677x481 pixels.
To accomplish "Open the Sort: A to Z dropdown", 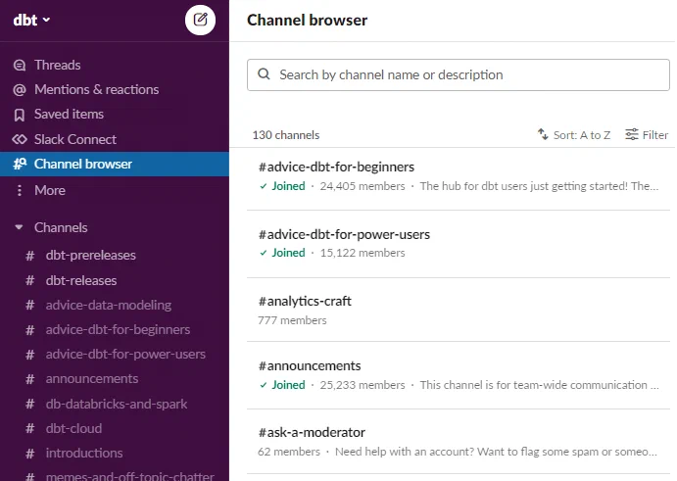I will click(574, 135).
